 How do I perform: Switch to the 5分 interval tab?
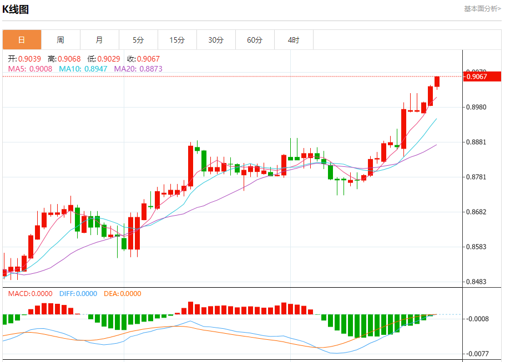(138, 40)
